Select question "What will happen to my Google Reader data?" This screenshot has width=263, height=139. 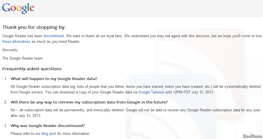click(54, 79)
